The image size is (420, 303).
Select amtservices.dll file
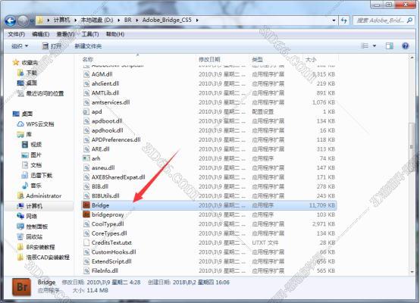111,102
